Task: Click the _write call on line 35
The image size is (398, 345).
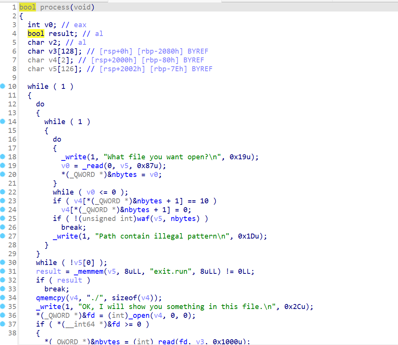Action: [x=49, y=306]
